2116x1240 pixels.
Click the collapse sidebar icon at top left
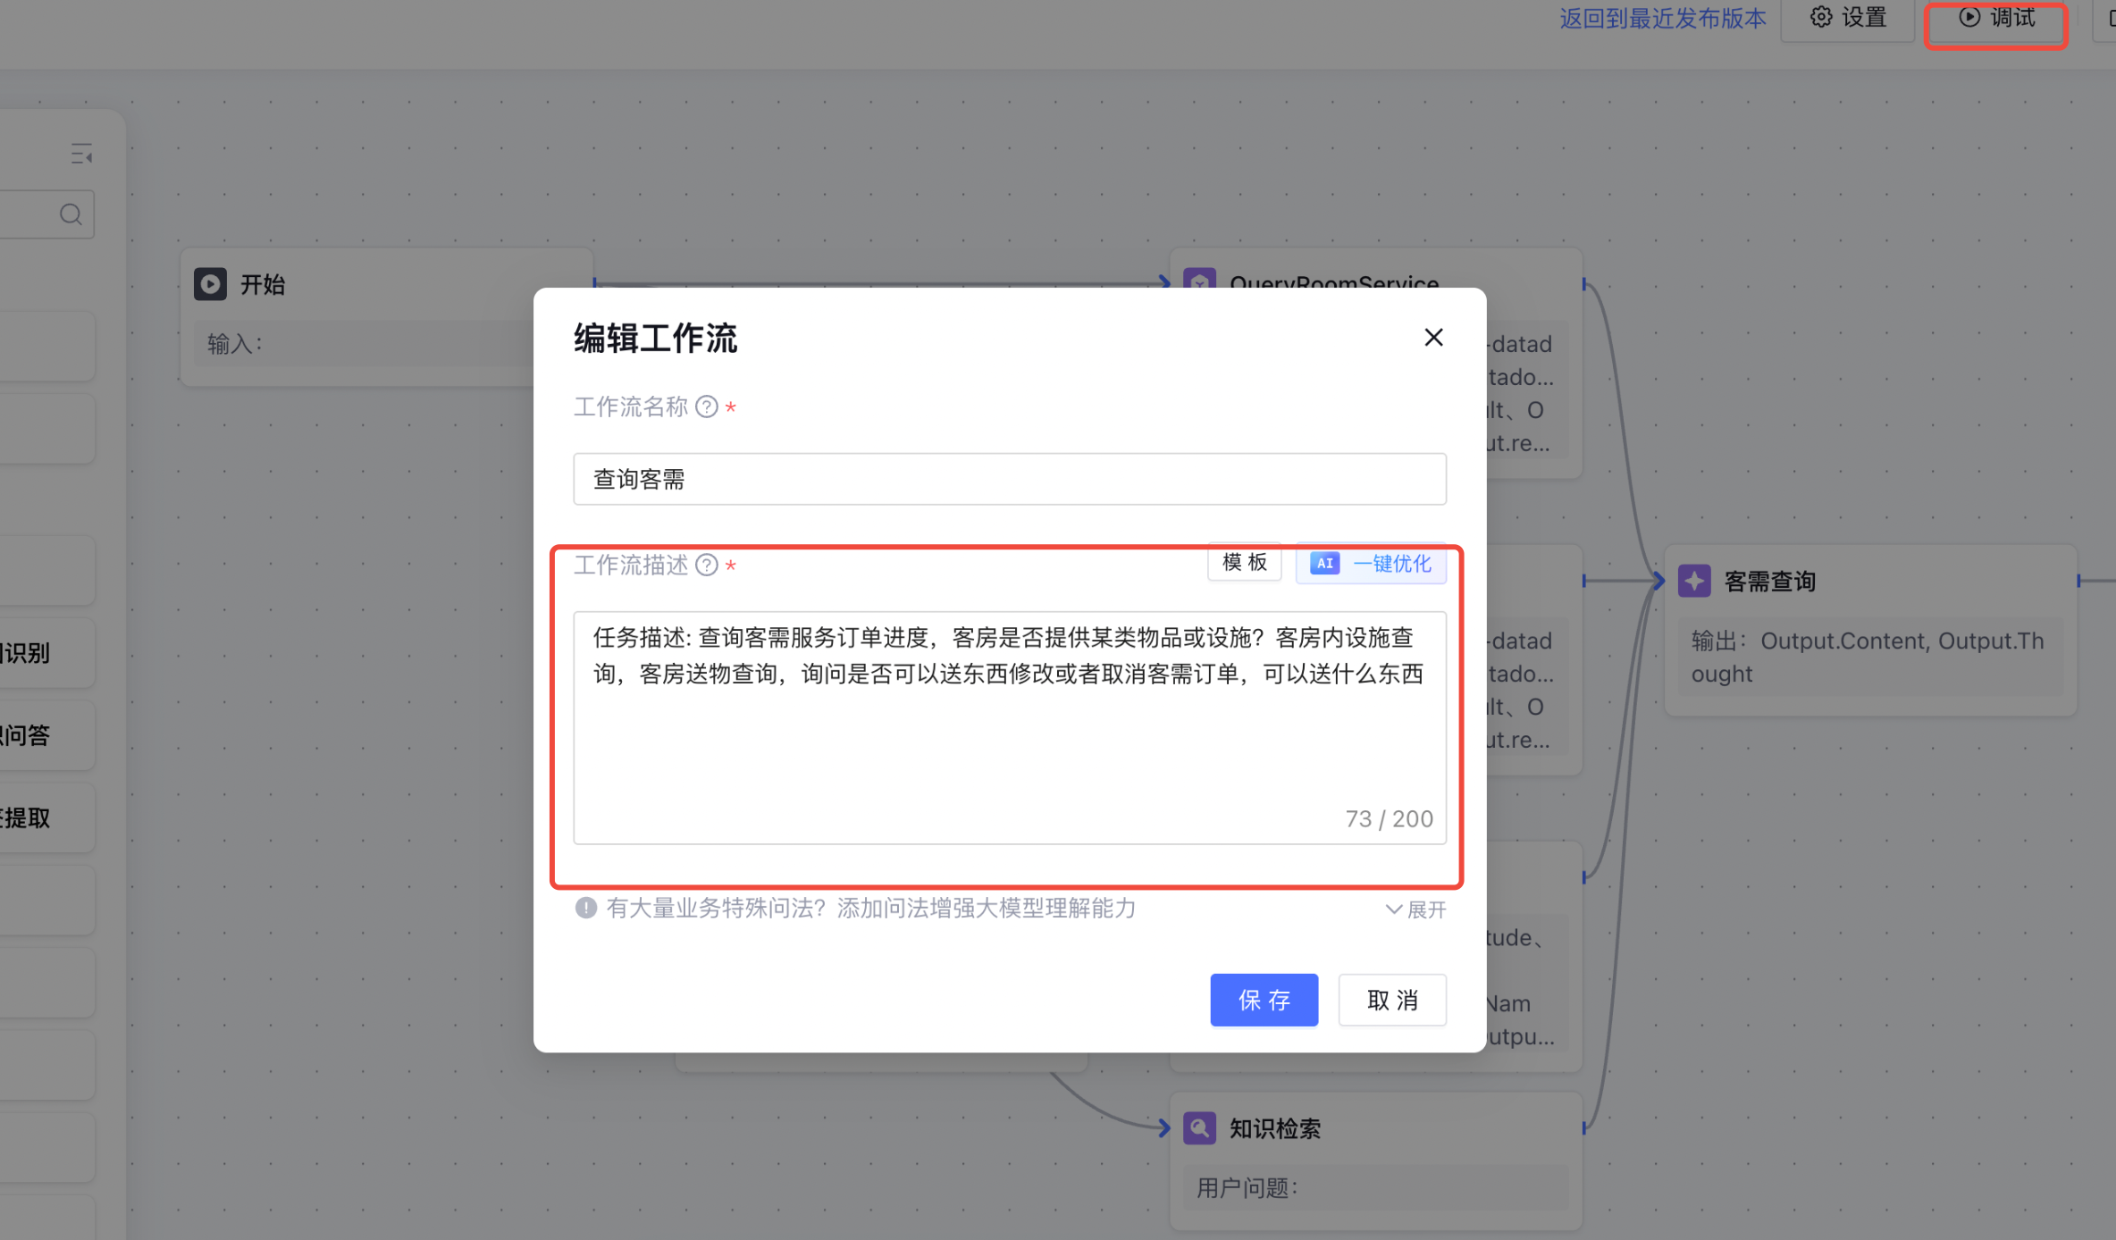(81, 154)
